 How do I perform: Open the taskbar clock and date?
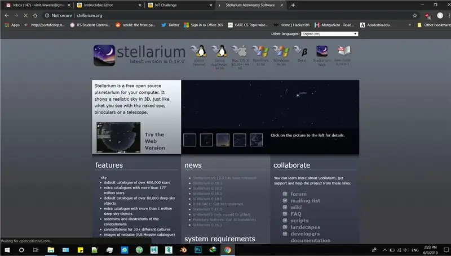pyautogui.click(x=430, y=250)
